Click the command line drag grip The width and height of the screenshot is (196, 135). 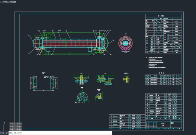(x=1, y=133)
